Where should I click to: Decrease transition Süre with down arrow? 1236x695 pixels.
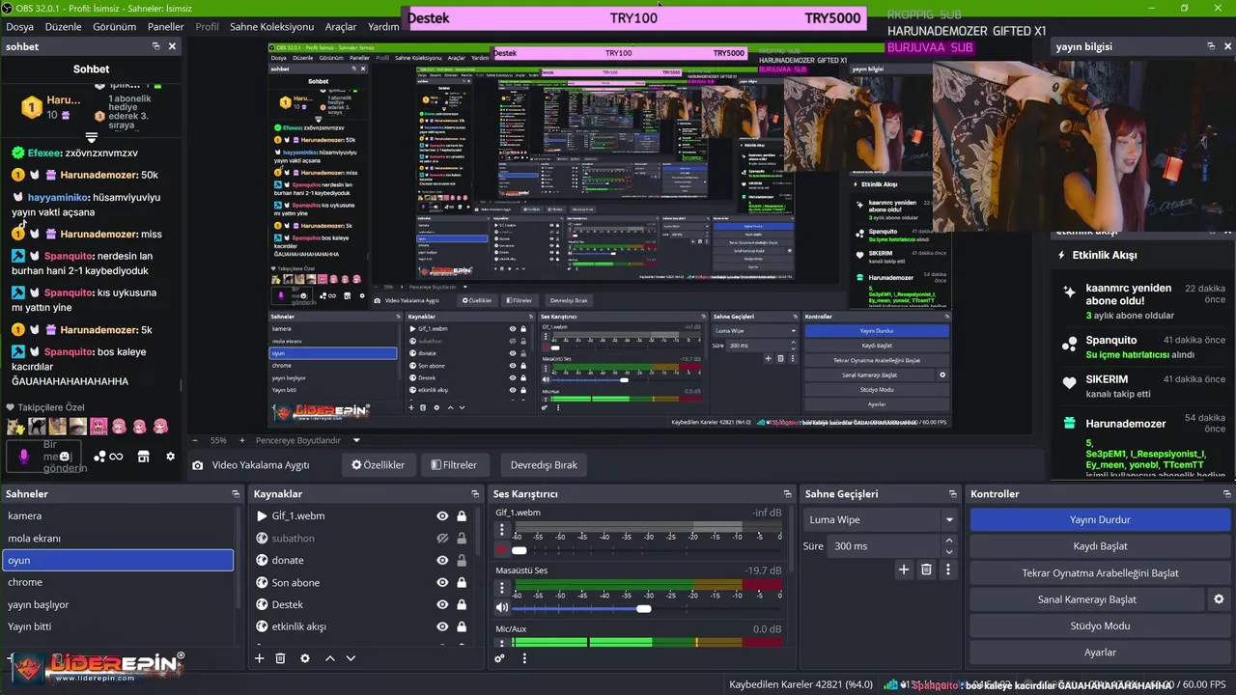(x=949, y=551)
